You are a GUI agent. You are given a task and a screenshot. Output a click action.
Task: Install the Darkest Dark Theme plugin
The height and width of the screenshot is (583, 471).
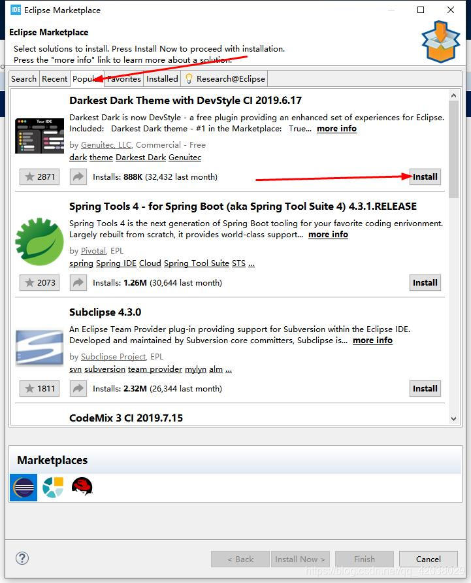click(425, 176)
